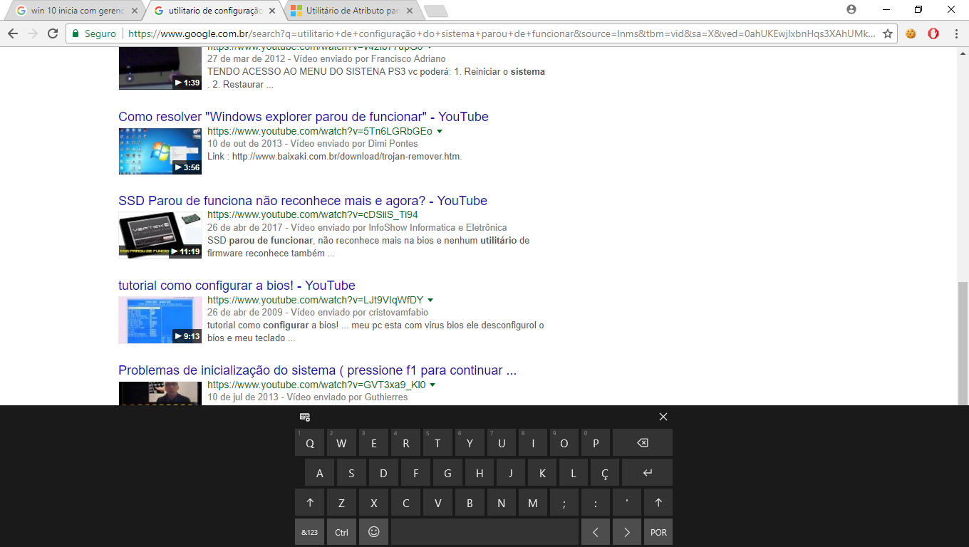The image size is (969, 547).
Task: Play the 3:56 Windows explorer video thumbnail
Action: coord(160,151)
